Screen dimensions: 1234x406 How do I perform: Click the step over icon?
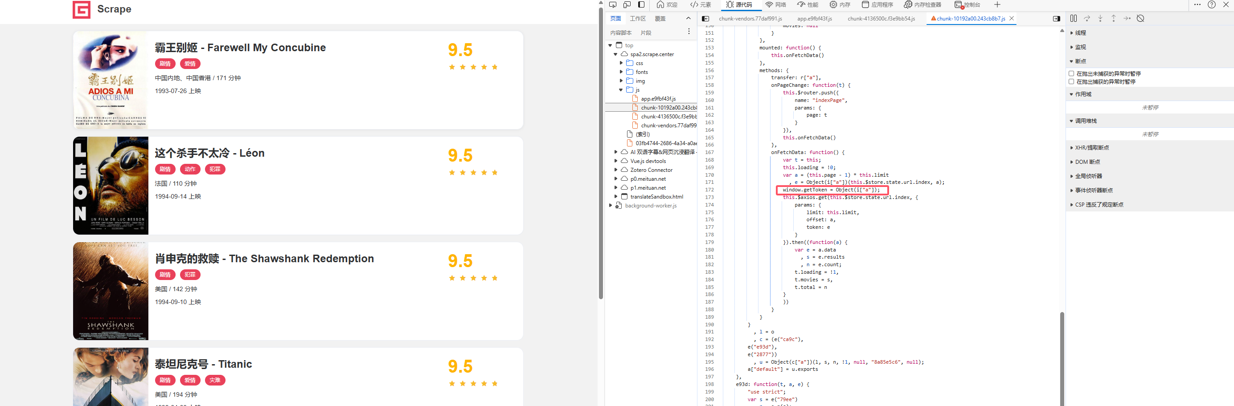[1087, 18]
